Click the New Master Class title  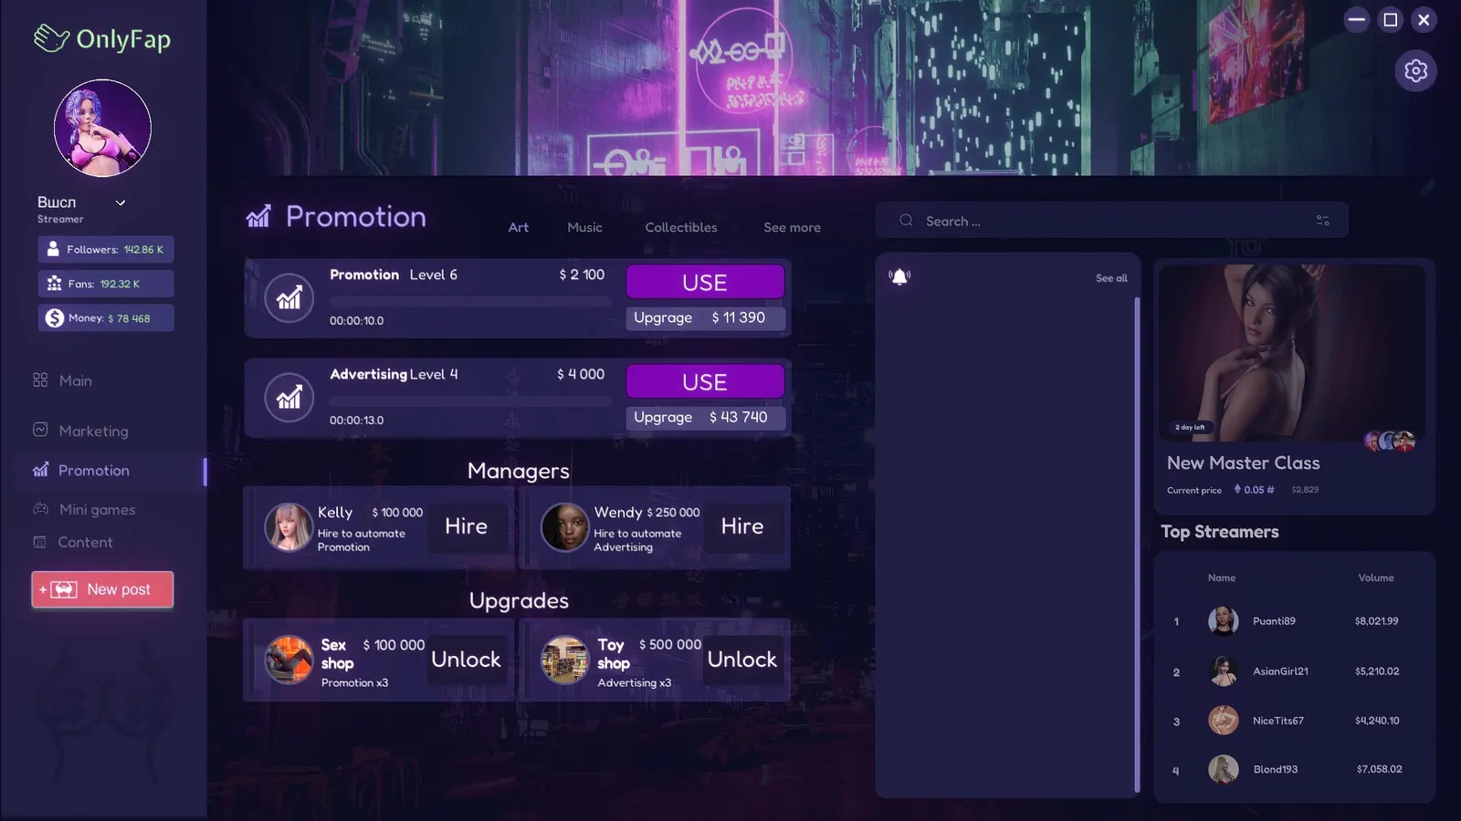pyautogui.click(x=1244, y=462)
